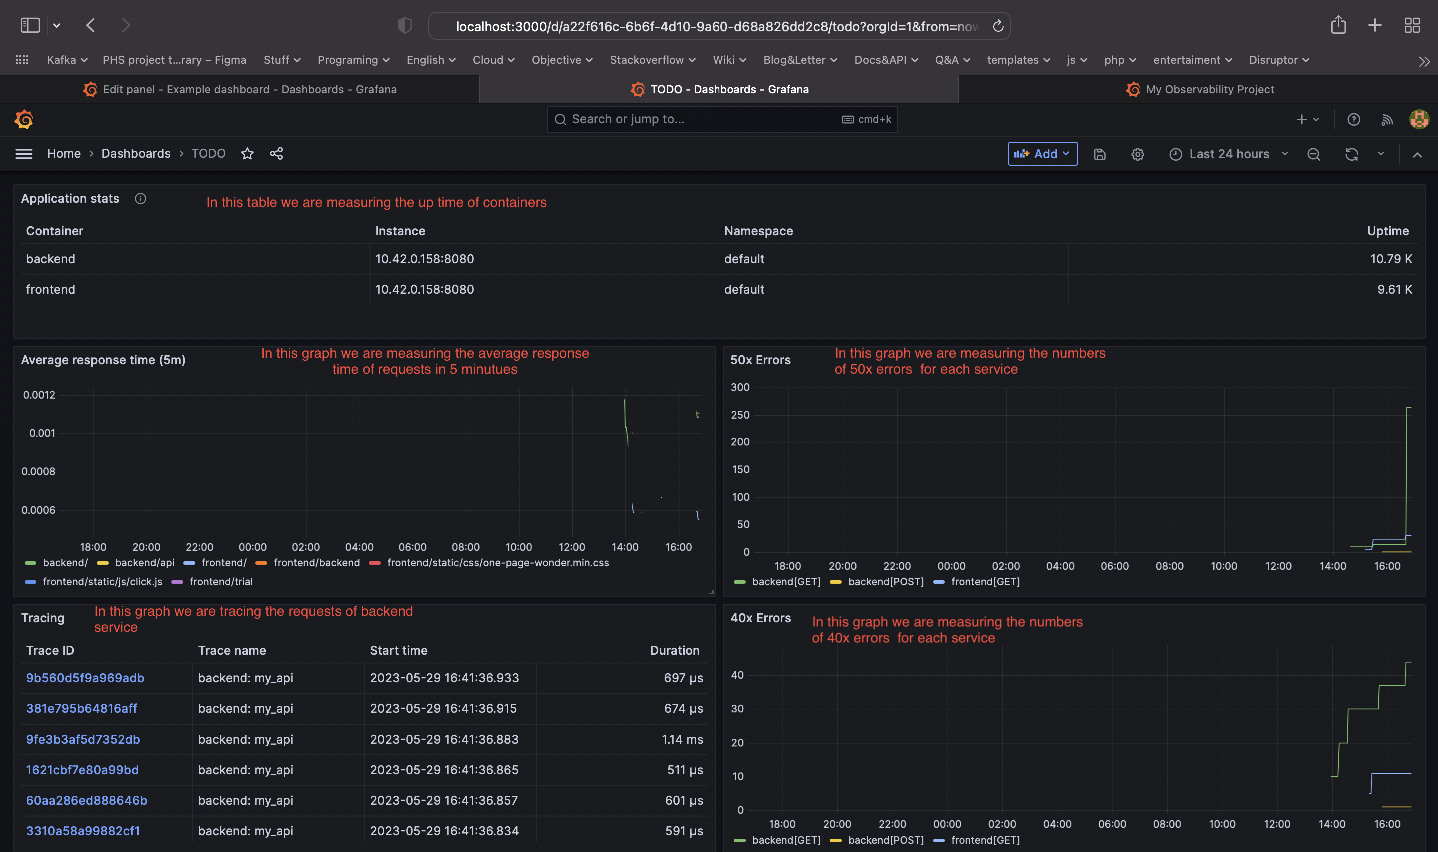
Task: Open the Kafka bookmarks folder
Action: coord(66,60)
